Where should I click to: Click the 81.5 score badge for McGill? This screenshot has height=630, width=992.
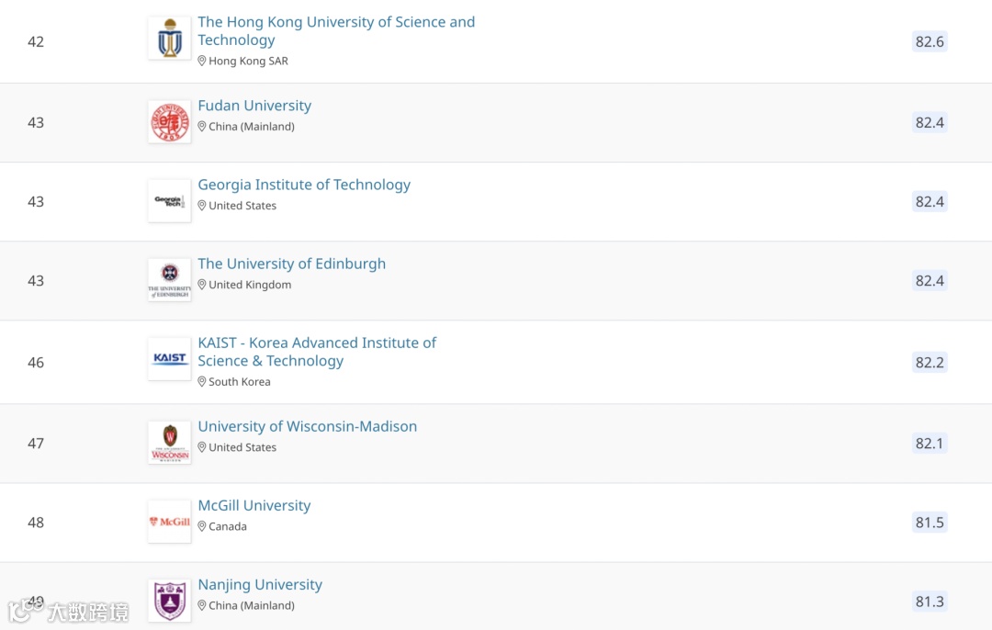click(929, 523)
